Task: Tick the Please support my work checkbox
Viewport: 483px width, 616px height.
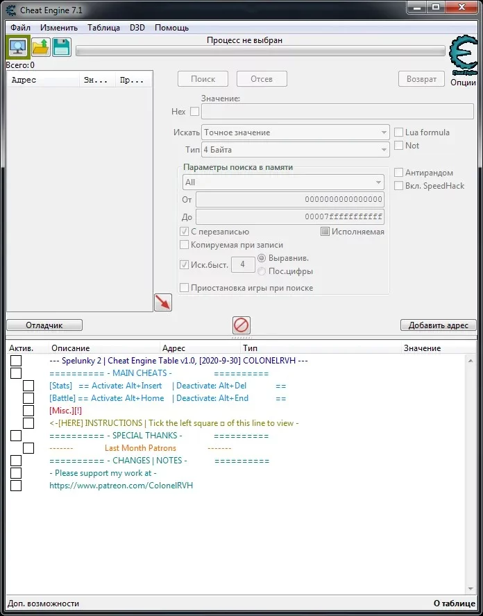Action: (16, 473)
